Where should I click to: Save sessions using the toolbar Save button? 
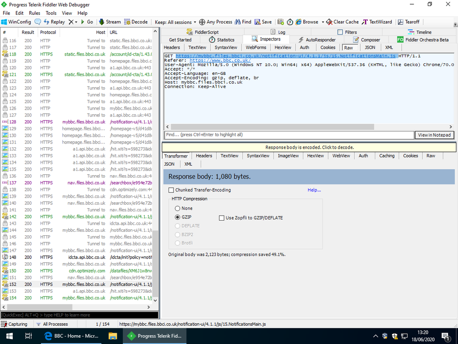(263, 22)
